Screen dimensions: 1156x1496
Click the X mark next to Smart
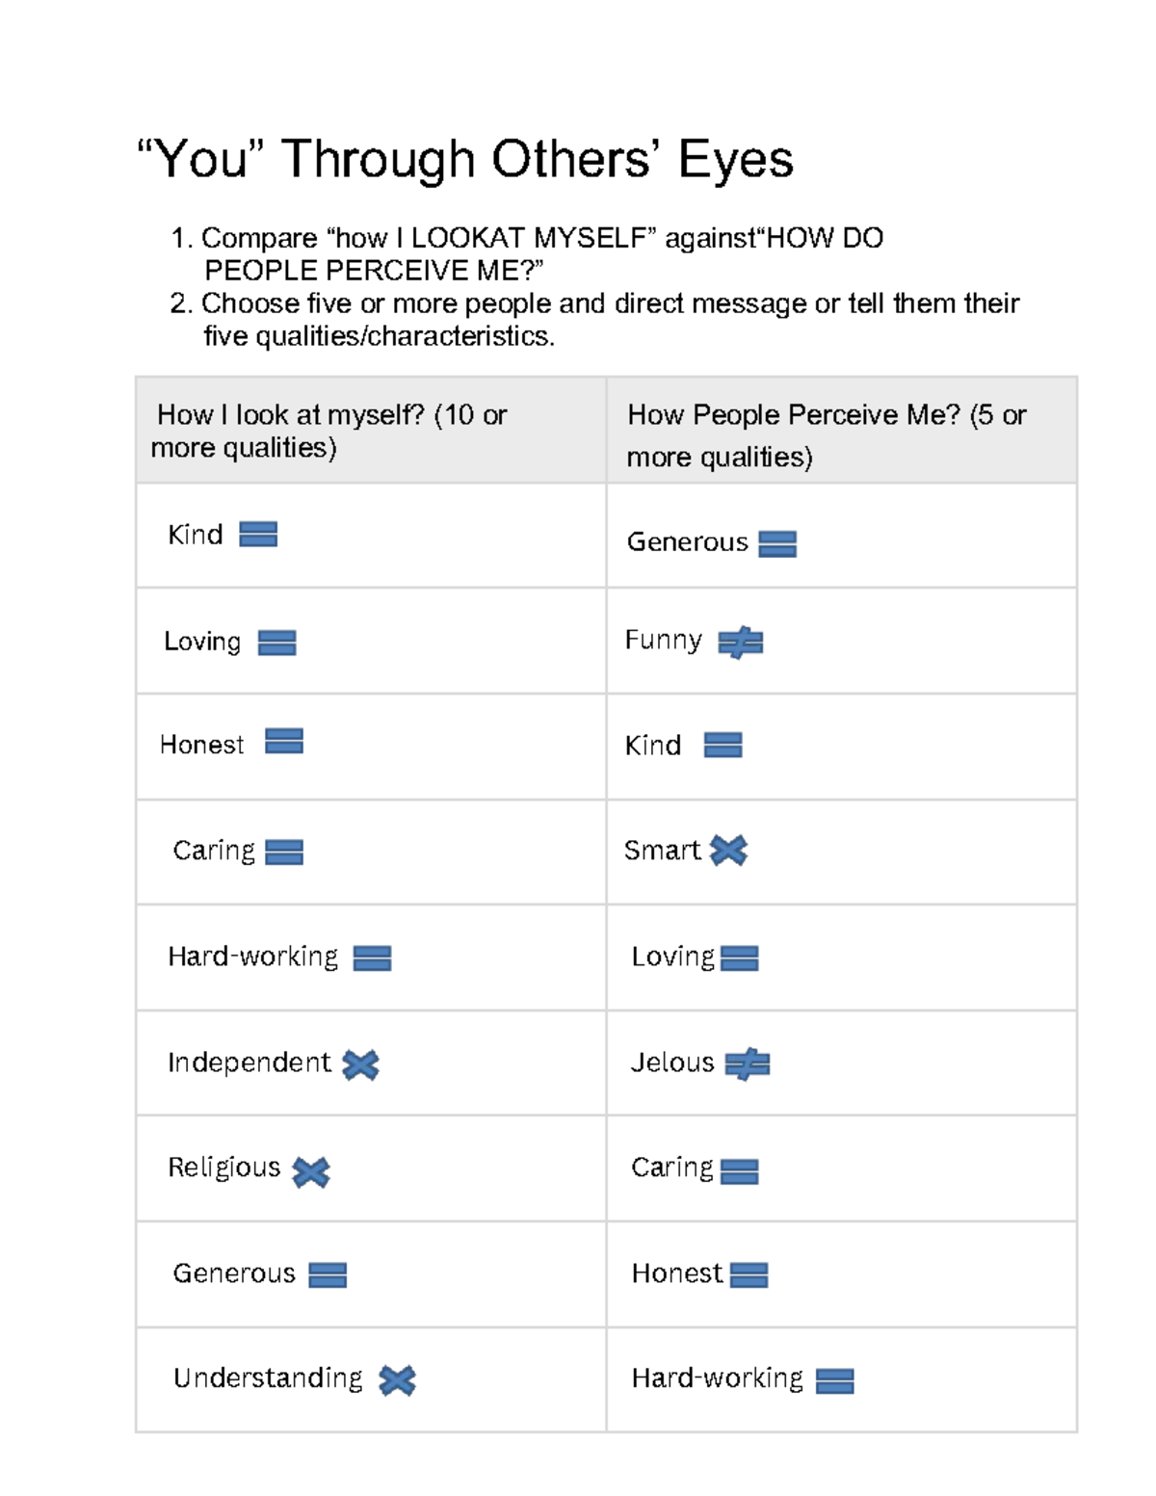(x=728, y=850)
